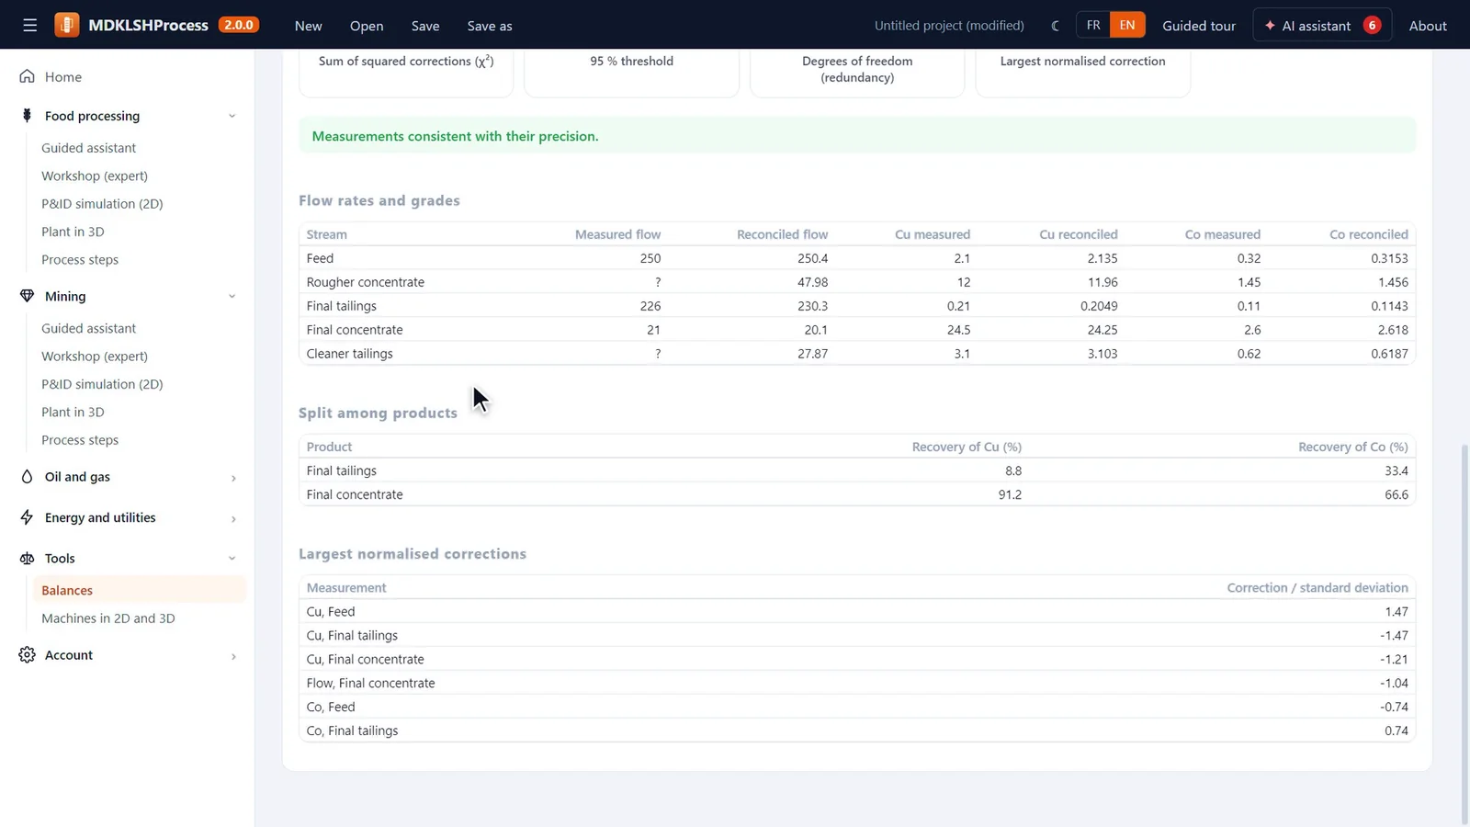Click the Final concentrate Cu recovery 91.2
Screen dimensions: 1470x827
pos(1010,494)
